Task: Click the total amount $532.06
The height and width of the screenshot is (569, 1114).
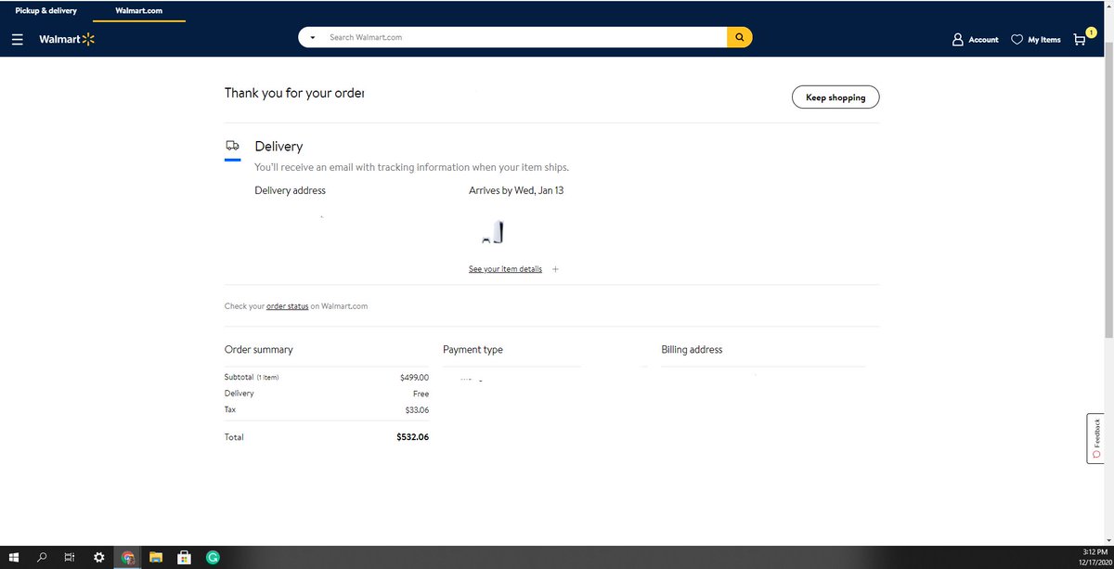Action: [x=412, y=436]
